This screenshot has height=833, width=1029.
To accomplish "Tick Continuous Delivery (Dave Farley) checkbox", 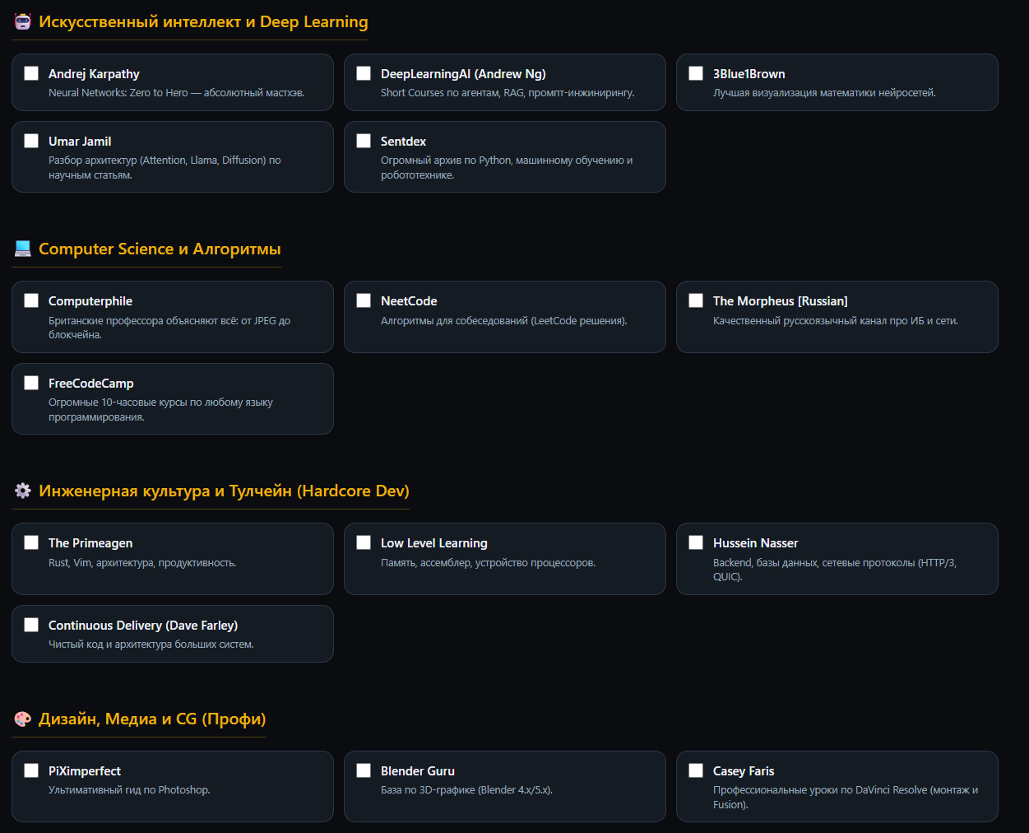I will (31, 625).
